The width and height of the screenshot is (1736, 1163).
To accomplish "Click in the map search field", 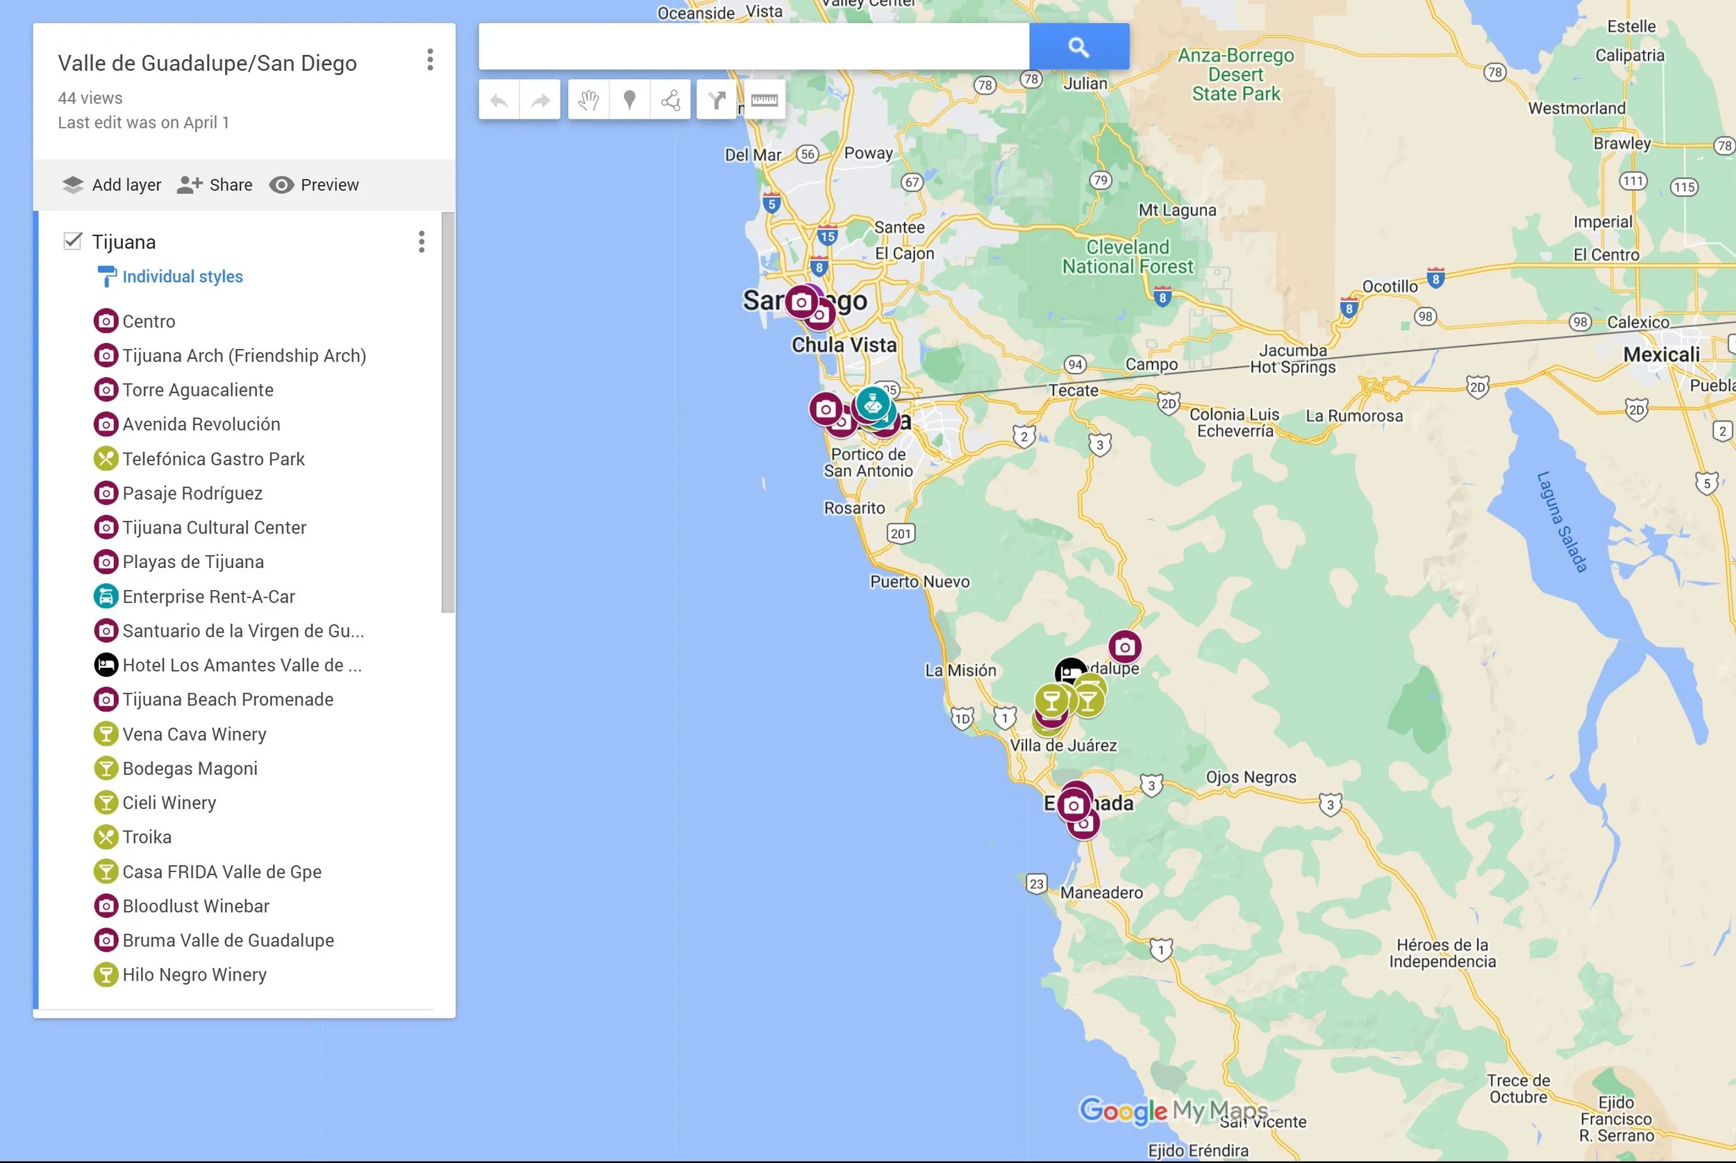I will point(753,47).
